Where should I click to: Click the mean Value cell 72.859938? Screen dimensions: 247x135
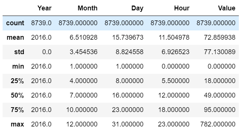point(220,37)
